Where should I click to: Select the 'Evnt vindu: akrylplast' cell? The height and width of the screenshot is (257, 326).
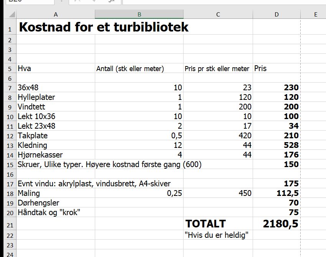56,184
